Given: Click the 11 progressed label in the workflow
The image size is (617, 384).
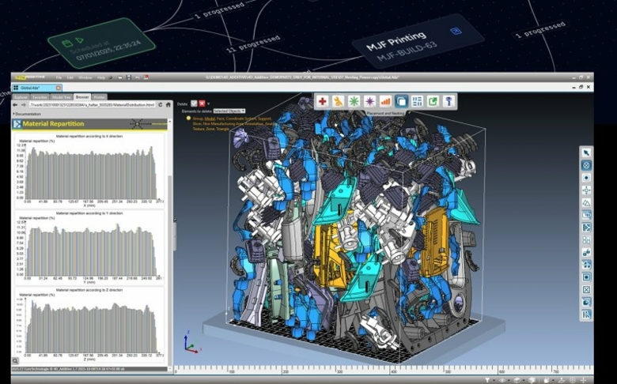Looking at the screenshot, I should click(255, 44).
